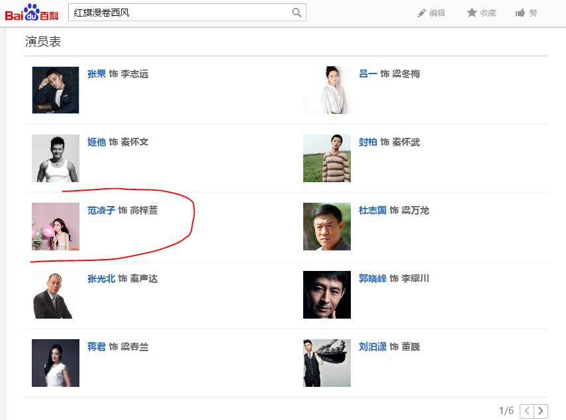Open actor 姬他's profile link
The image size is (566, 420).
pos(97,142)
